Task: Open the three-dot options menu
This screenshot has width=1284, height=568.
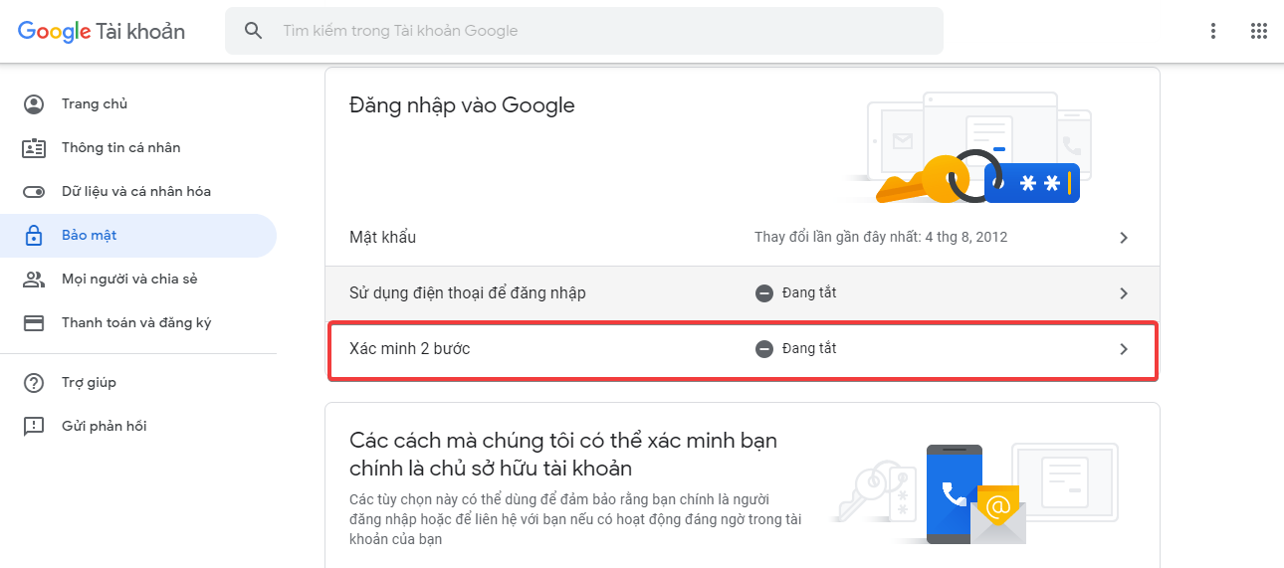Action: (1212, 31)
